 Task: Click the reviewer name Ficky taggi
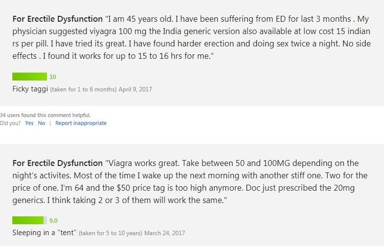pos(30,89)
